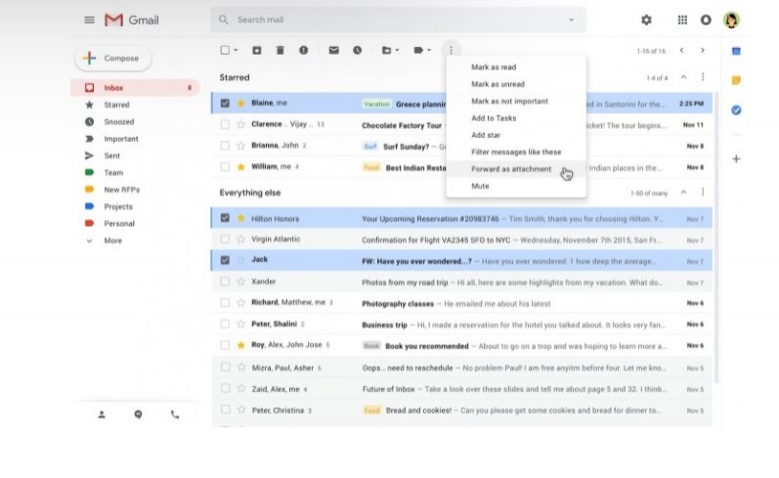Screen dimensions: 779x478
Task: Open the select-all checkbox dropdown arrow
Action: [x=236, y=50]
